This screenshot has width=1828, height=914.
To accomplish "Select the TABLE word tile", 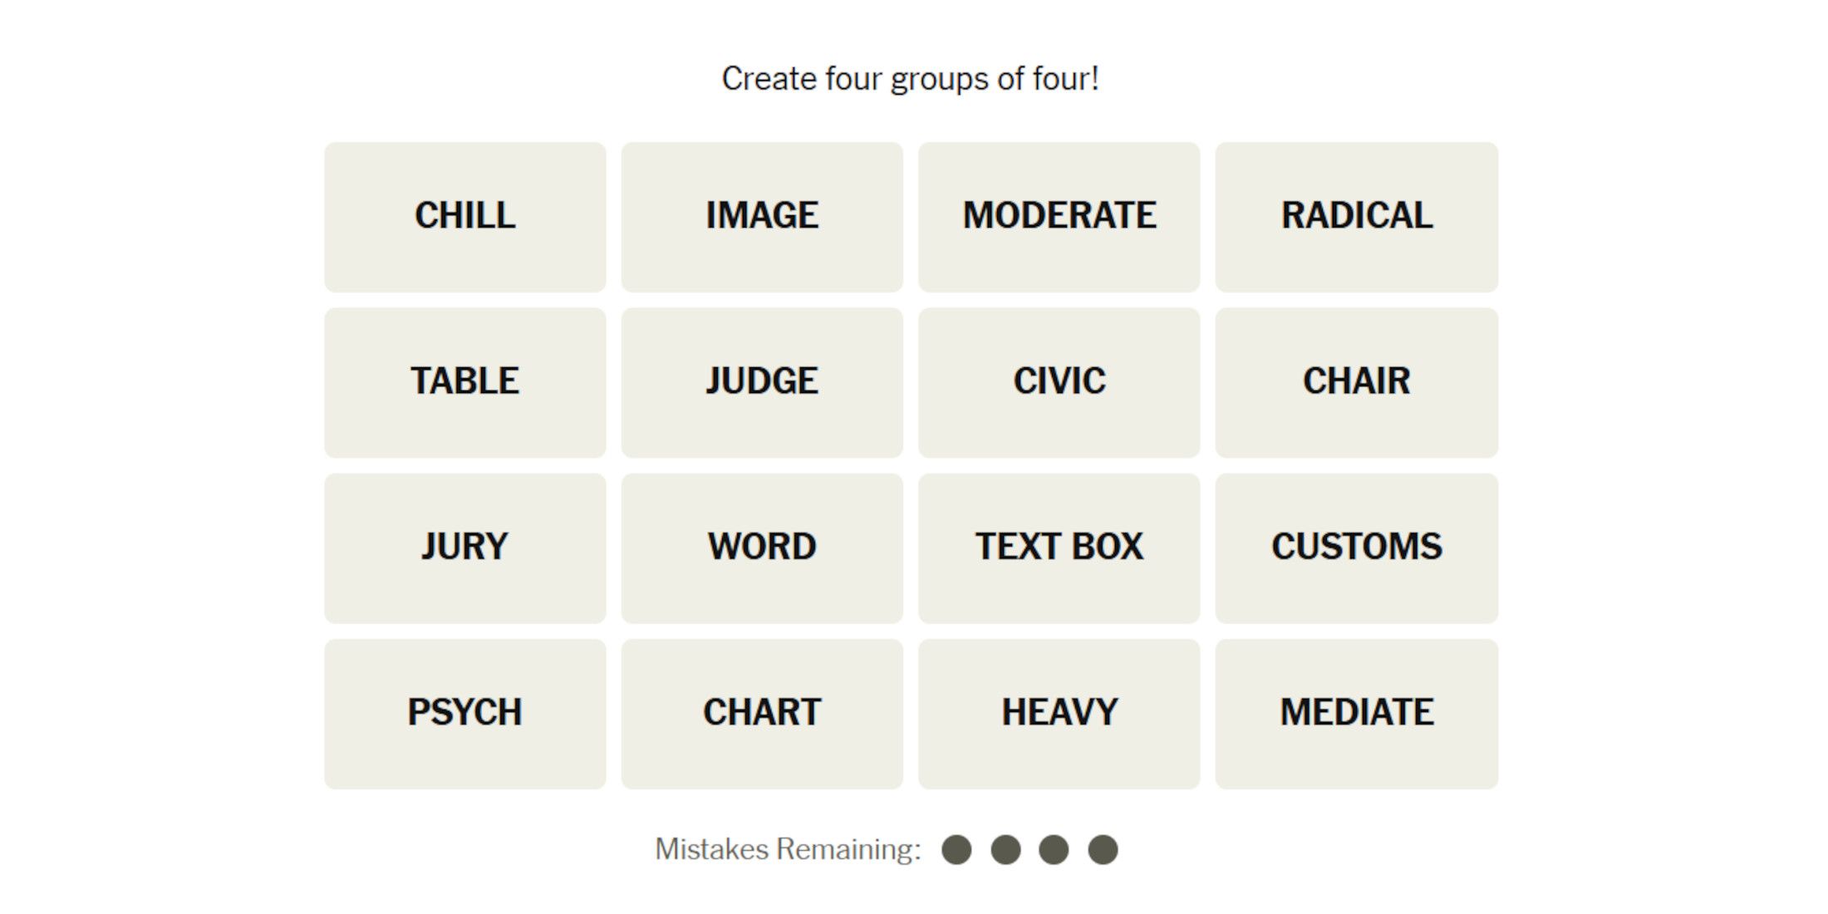I will tap(464, 382).
